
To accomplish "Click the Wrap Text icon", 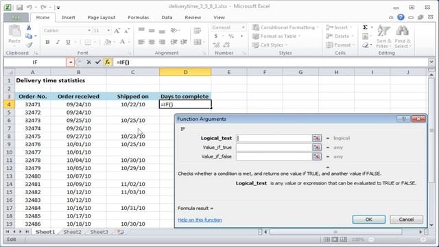I will point(198,30).
